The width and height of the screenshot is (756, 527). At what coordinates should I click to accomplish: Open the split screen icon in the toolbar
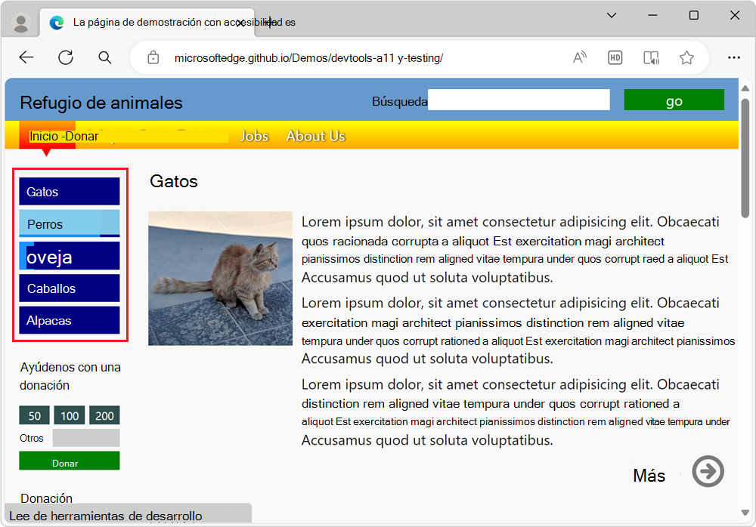coord(652,57)
